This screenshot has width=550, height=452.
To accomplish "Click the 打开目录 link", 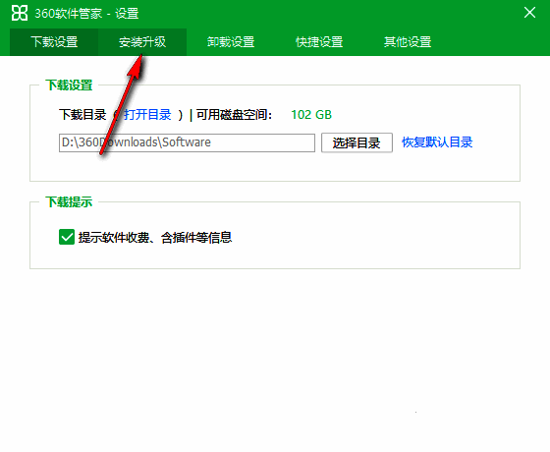I will 147,115.
